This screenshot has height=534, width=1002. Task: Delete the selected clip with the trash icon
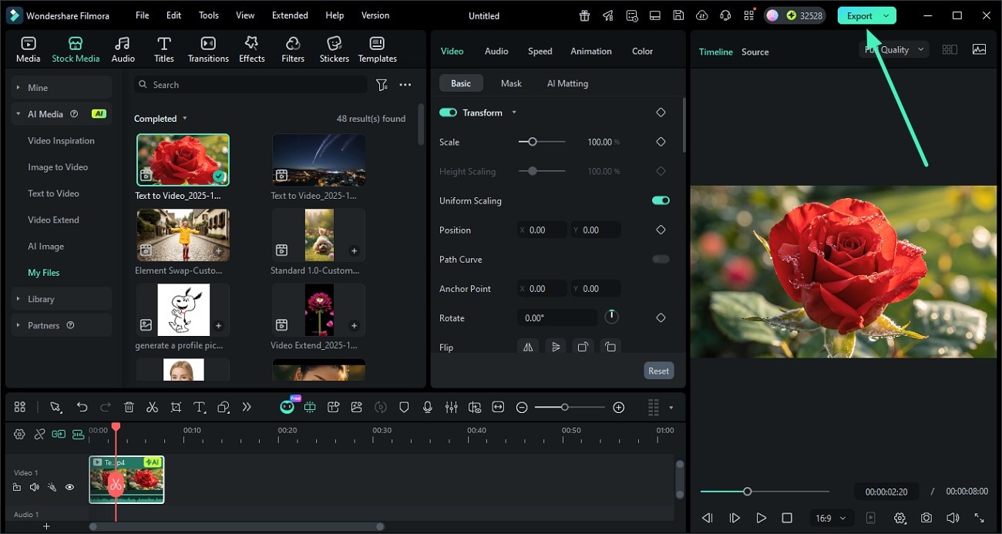click(129, 407)
